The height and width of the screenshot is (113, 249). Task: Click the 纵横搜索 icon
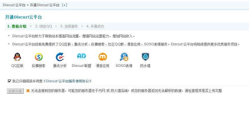pyautogui.click(x=39, y=57)
